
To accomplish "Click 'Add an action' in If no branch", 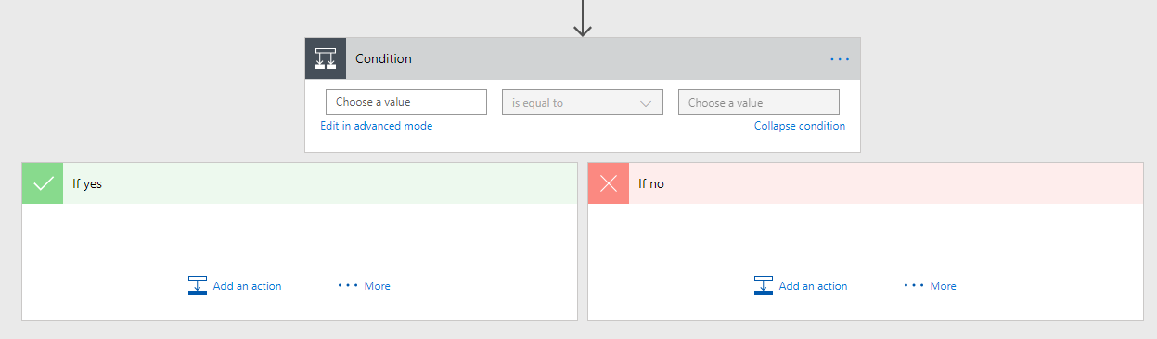I will click(813, 286).
